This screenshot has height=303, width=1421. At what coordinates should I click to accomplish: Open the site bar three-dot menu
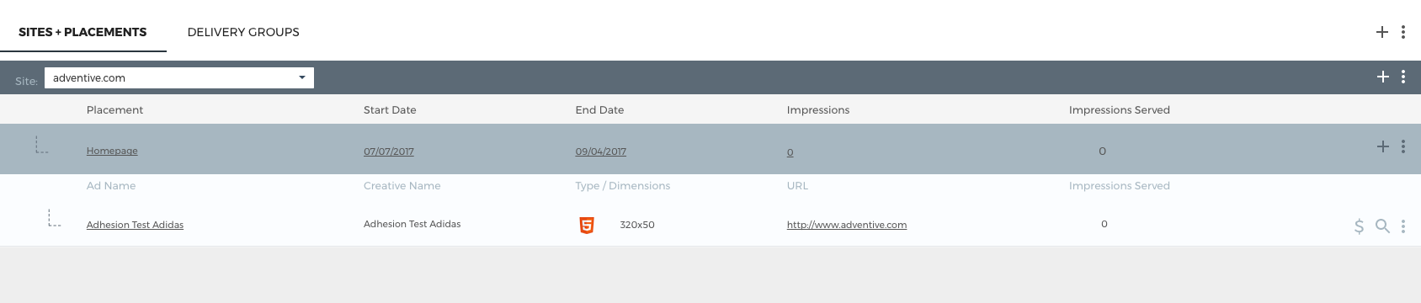pyautogui.click(x=1402, y=77)
